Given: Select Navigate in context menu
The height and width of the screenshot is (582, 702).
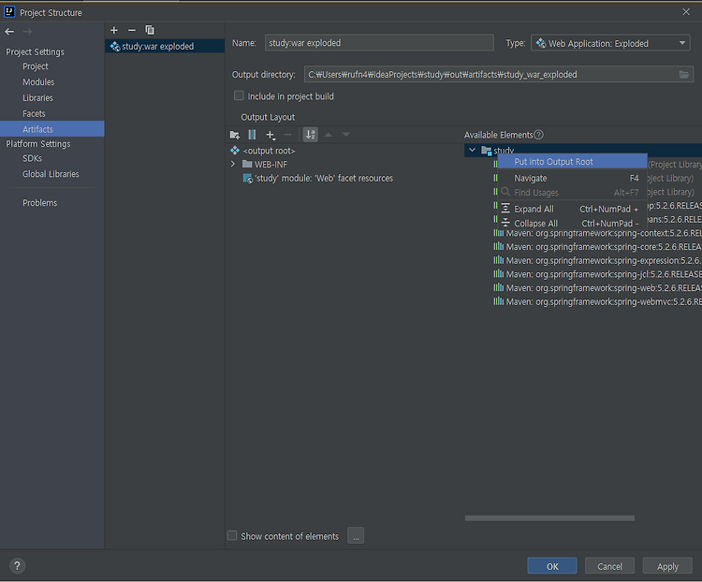Looking at the screenshot, I should point(572,178).
